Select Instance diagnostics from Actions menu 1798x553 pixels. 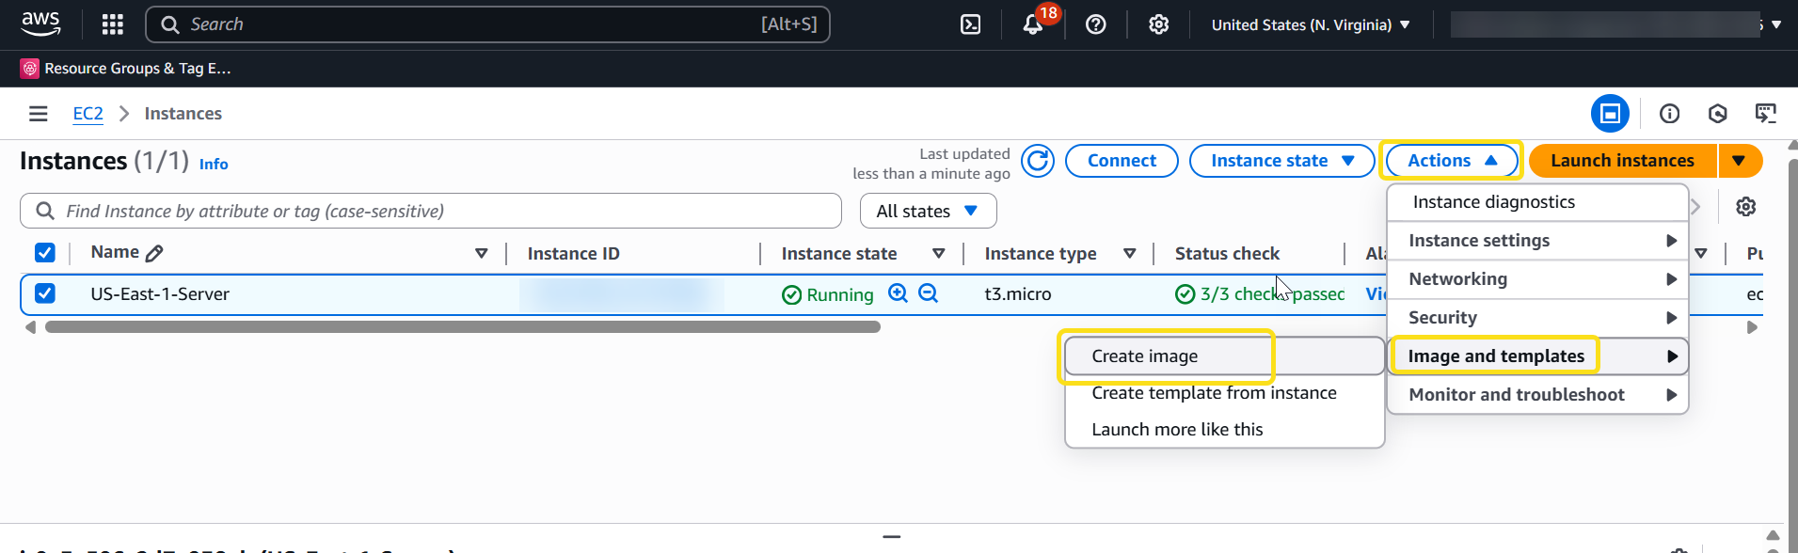point(1537,202)
